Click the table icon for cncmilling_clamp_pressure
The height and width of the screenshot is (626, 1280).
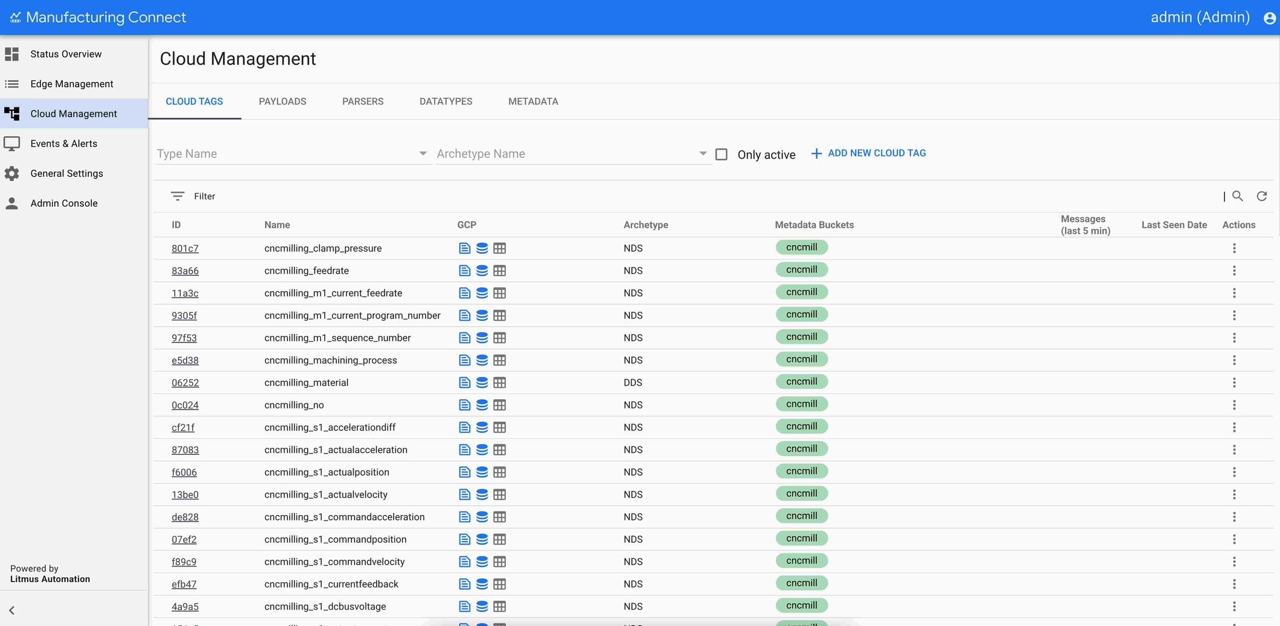pyautogui.click(x=500, y=248)
